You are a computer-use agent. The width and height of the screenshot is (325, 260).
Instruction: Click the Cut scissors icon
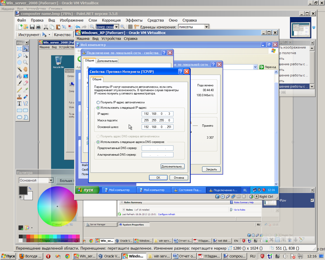coord(46,27)
